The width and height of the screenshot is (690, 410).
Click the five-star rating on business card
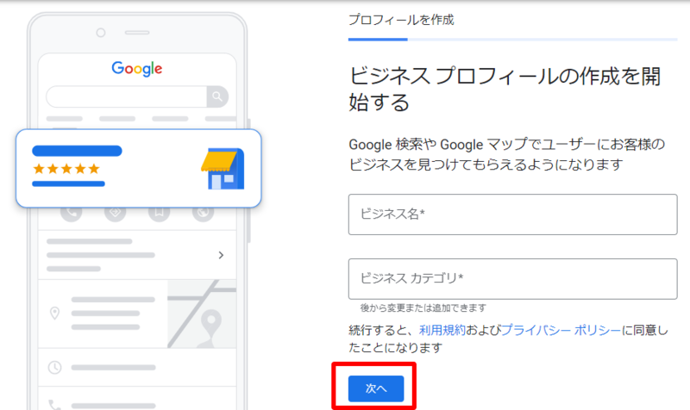pos(66,169)
